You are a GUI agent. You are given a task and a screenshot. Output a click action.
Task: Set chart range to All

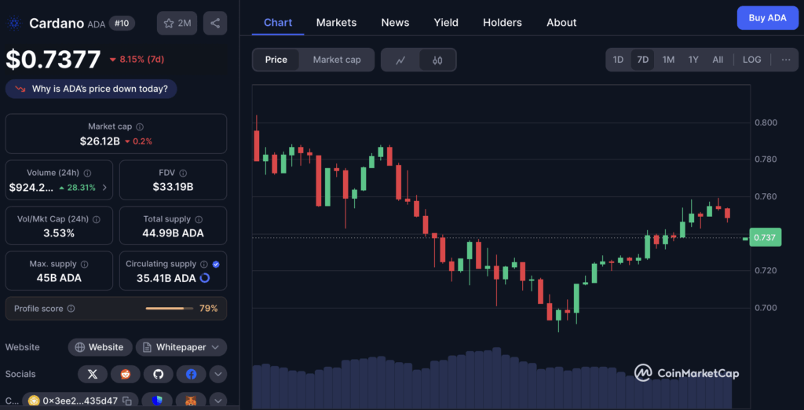coord(718,60)
